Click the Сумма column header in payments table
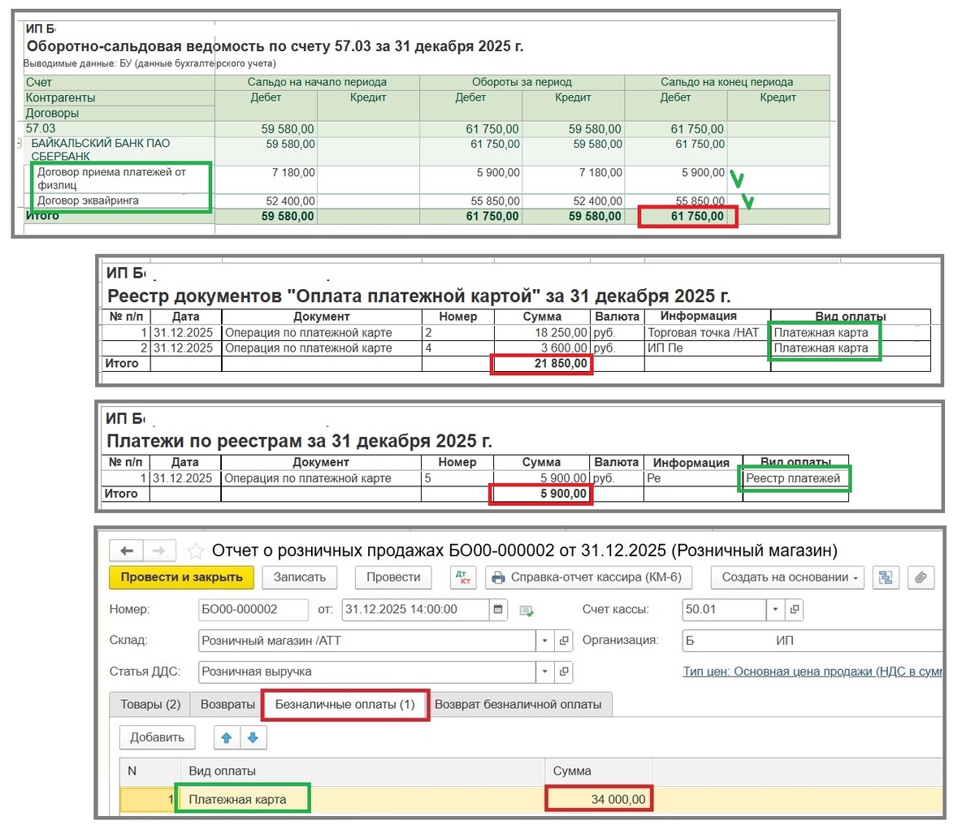Image resolution: width=975 pixels, height=838 pixels. point(599,771)
